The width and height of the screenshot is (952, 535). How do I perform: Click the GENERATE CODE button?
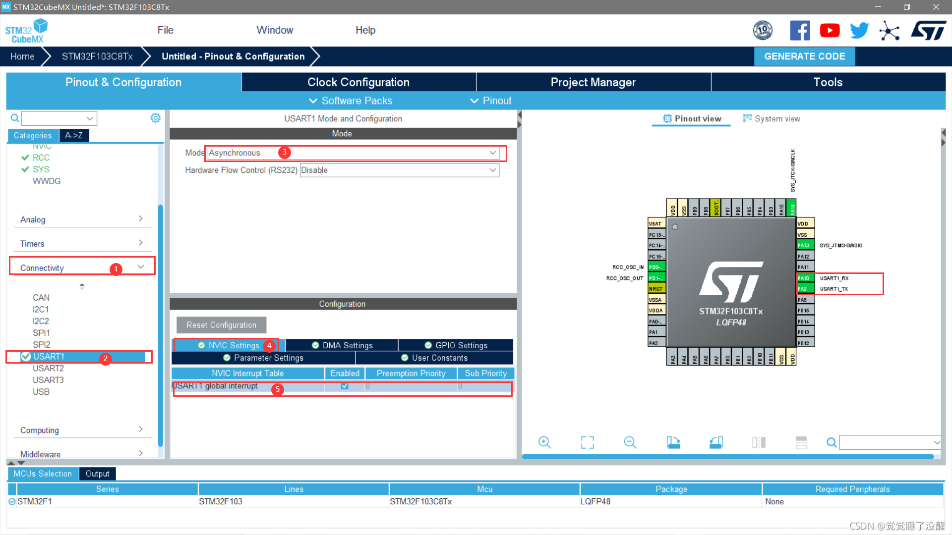point(804,56)
